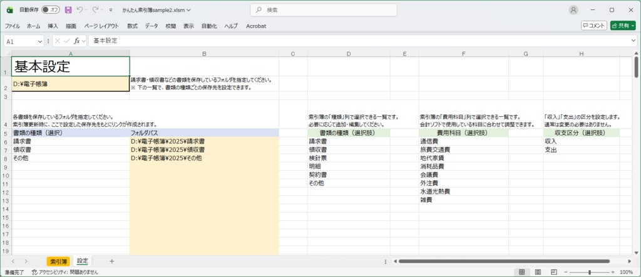
Task: Click the 書類の種類（選択） header cell
Action: (x=71, y=133)
